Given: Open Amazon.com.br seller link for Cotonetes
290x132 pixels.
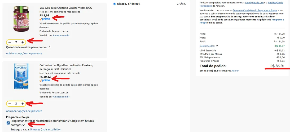Looking at the screenshot, I should coord(61,97).
